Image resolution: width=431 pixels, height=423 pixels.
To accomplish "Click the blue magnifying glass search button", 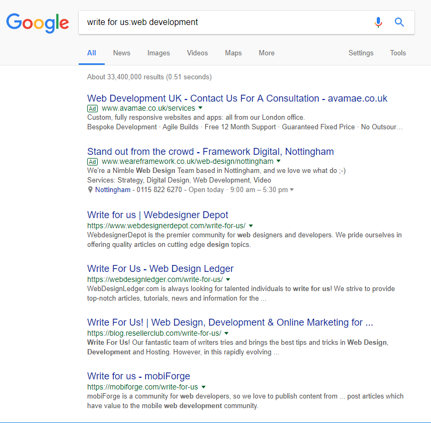I will pyautogui.click(x=399, y=22).
